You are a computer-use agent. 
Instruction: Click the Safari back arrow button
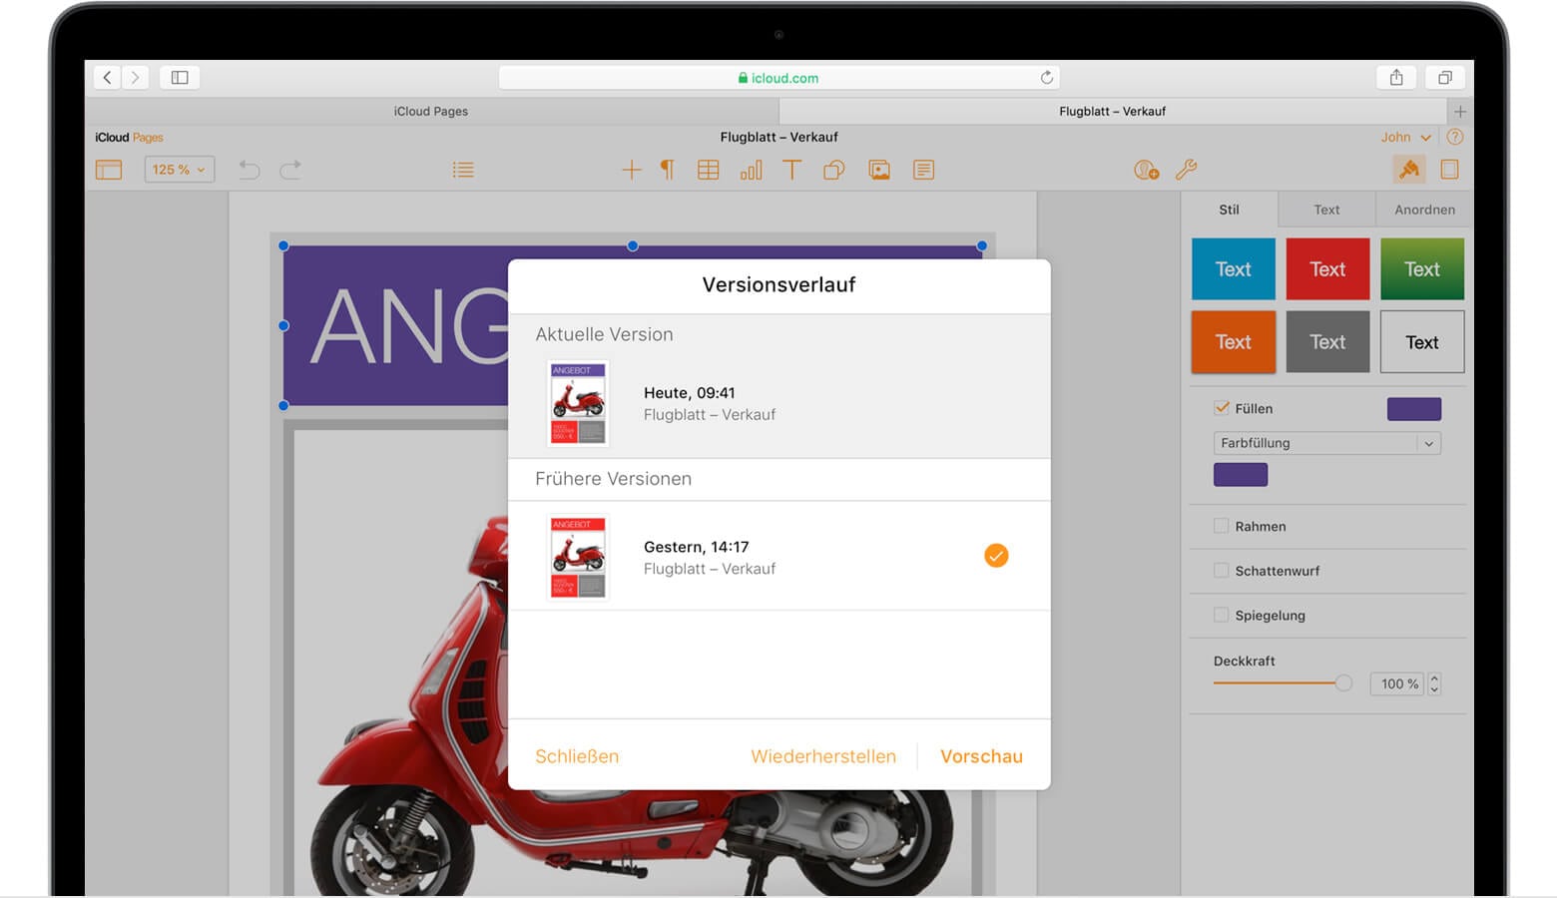pyautogui.click(x=108, y=77)
